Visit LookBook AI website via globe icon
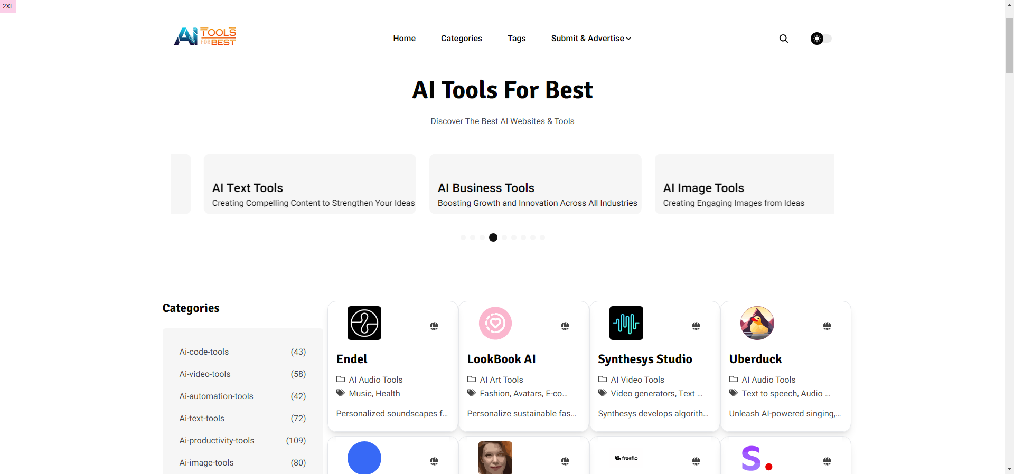This screenshot has width=1014, height=474. click(565, 326)
